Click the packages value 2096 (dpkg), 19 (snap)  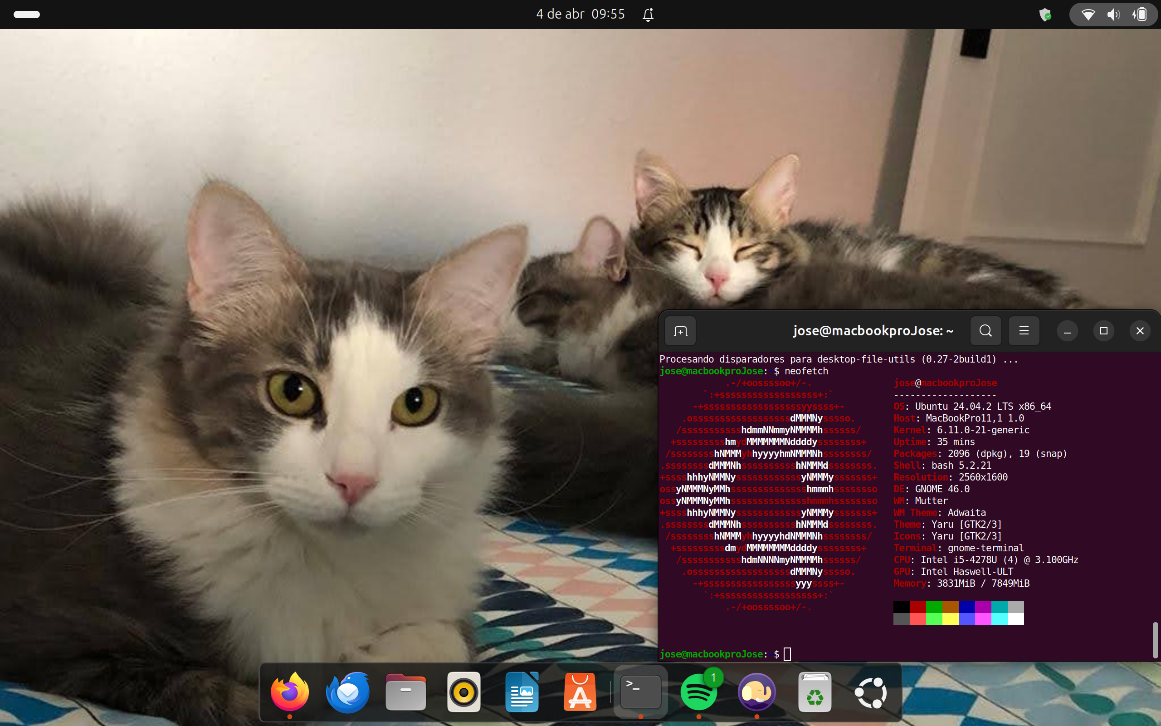click(1007, 454)
